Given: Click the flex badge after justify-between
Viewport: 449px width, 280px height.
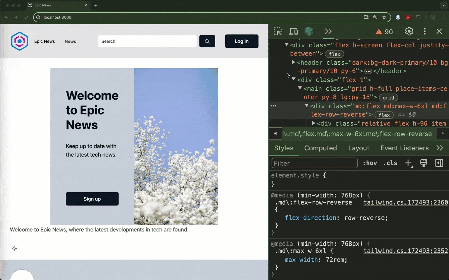Looking at the screenshot, I should 334,54.
